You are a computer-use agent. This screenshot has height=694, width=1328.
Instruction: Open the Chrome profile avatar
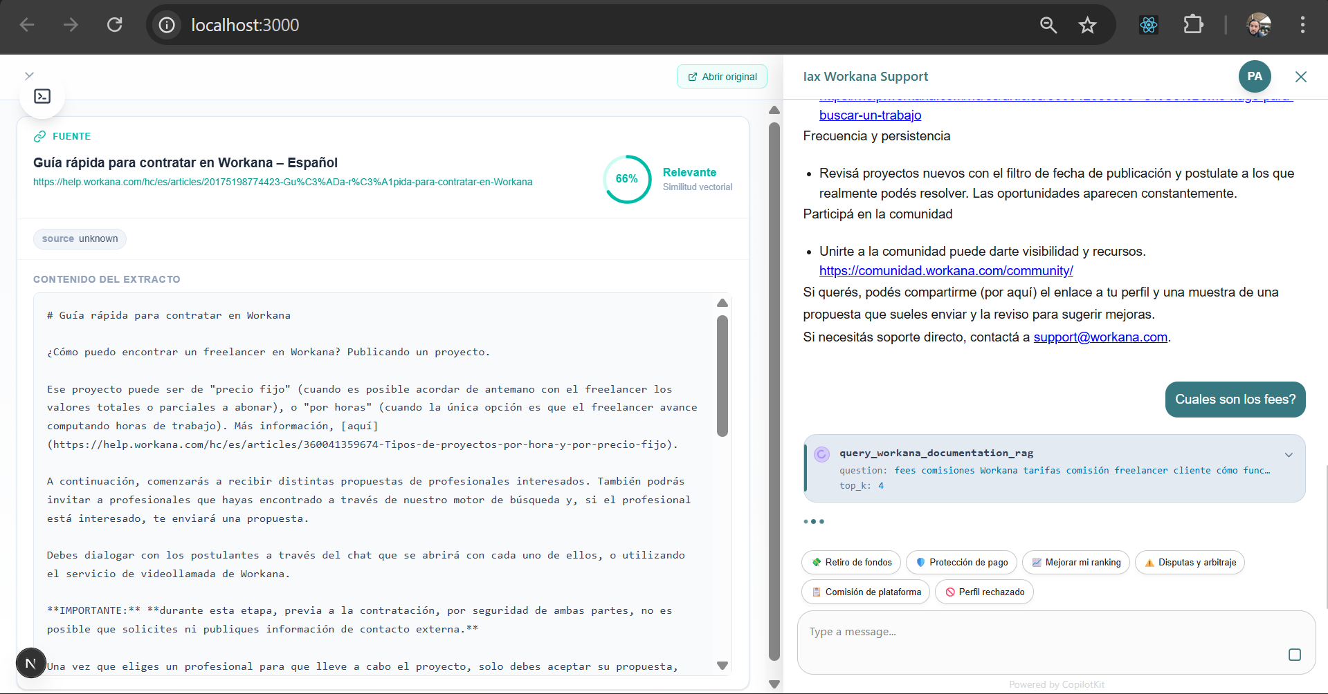1259,25
